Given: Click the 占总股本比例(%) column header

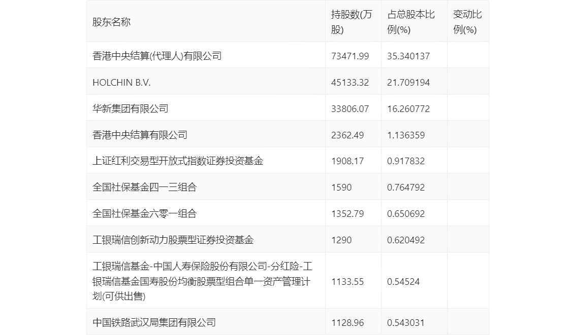Looking at the screenshot, I should tap(411, 22).
